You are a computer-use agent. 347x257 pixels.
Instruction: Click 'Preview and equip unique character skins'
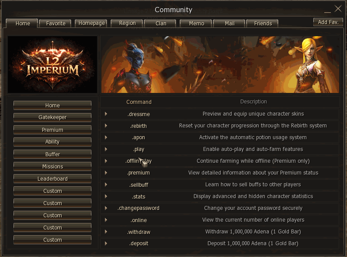[253, 114]
